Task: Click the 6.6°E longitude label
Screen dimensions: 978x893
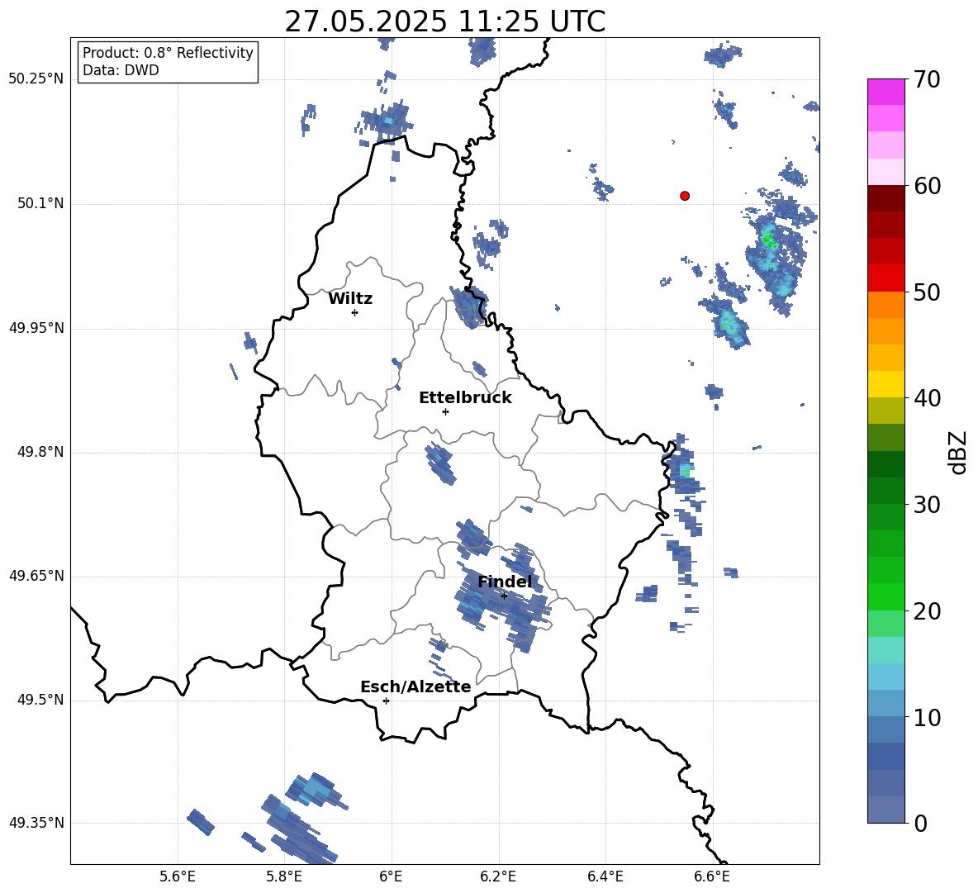Action: pyautogui.click(x=712, y=876)
